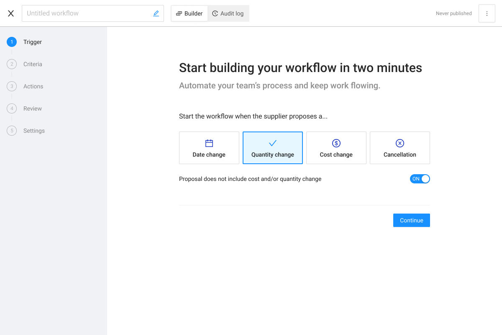
Task: Click the calendar icon for Date change
Action: click(209, 143)
